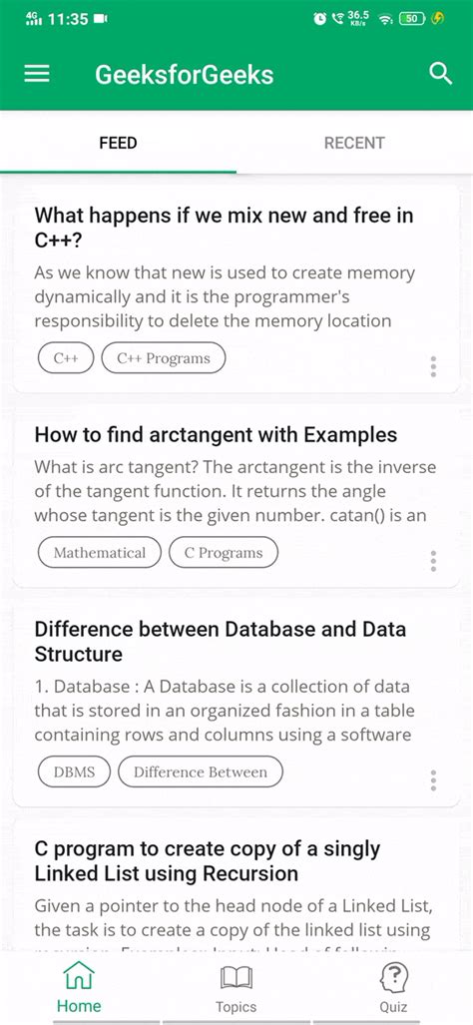473x1025 pixels.
Task: Open the Topics book icon
Action: coord(236,978)
